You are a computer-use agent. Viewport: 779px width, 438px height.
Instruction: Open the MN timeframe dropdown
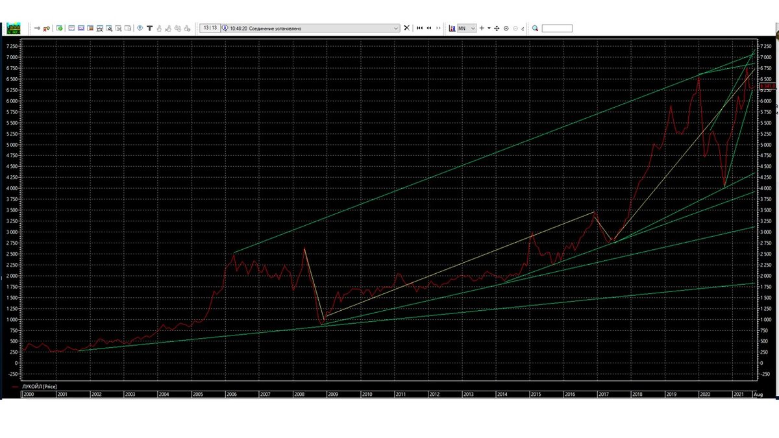tap(467, 28)
